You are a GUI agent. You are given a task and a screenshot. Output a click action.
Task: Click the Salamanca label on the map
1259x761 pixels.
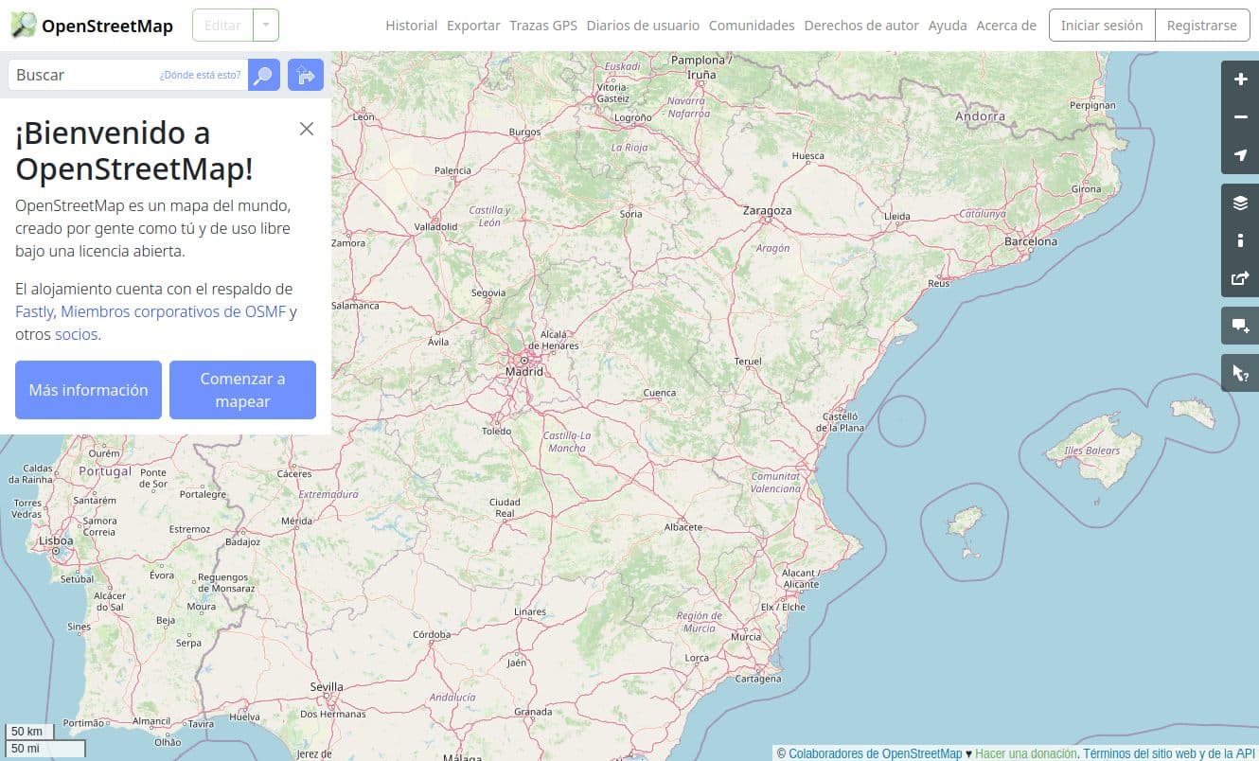(355, 306)
